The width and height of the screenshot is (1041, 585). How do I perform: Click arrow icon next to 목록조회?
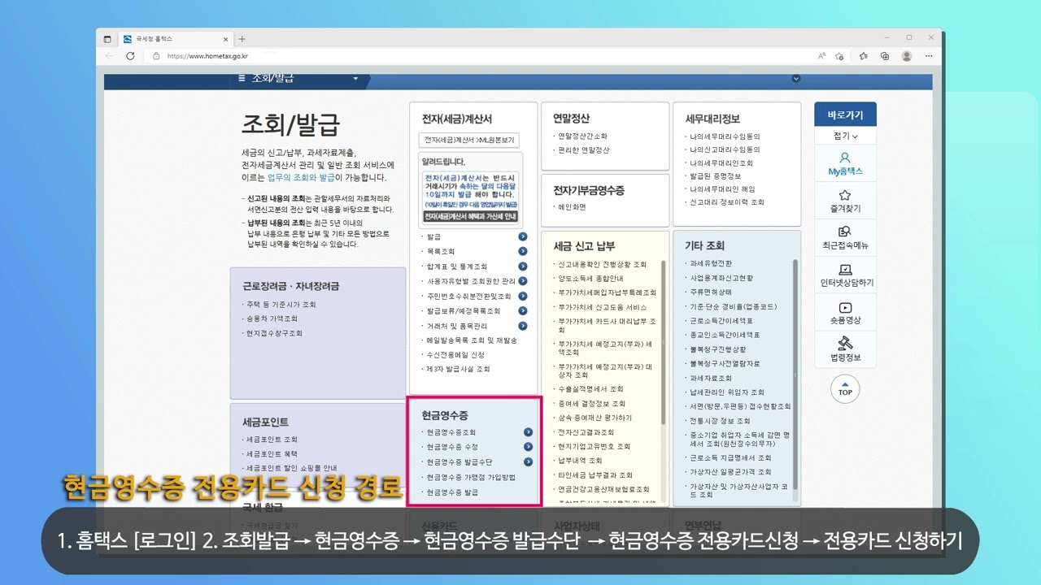coord(523,251)
